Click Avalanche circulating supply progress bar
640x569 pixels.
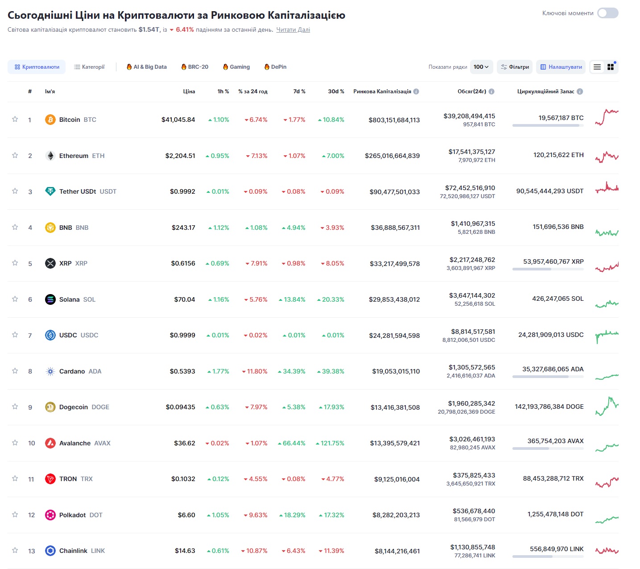point(548,449)
